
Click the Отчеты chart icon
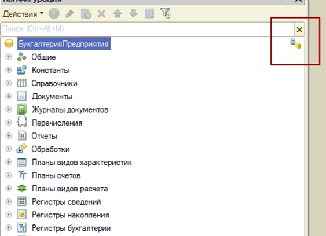(22, 135)
